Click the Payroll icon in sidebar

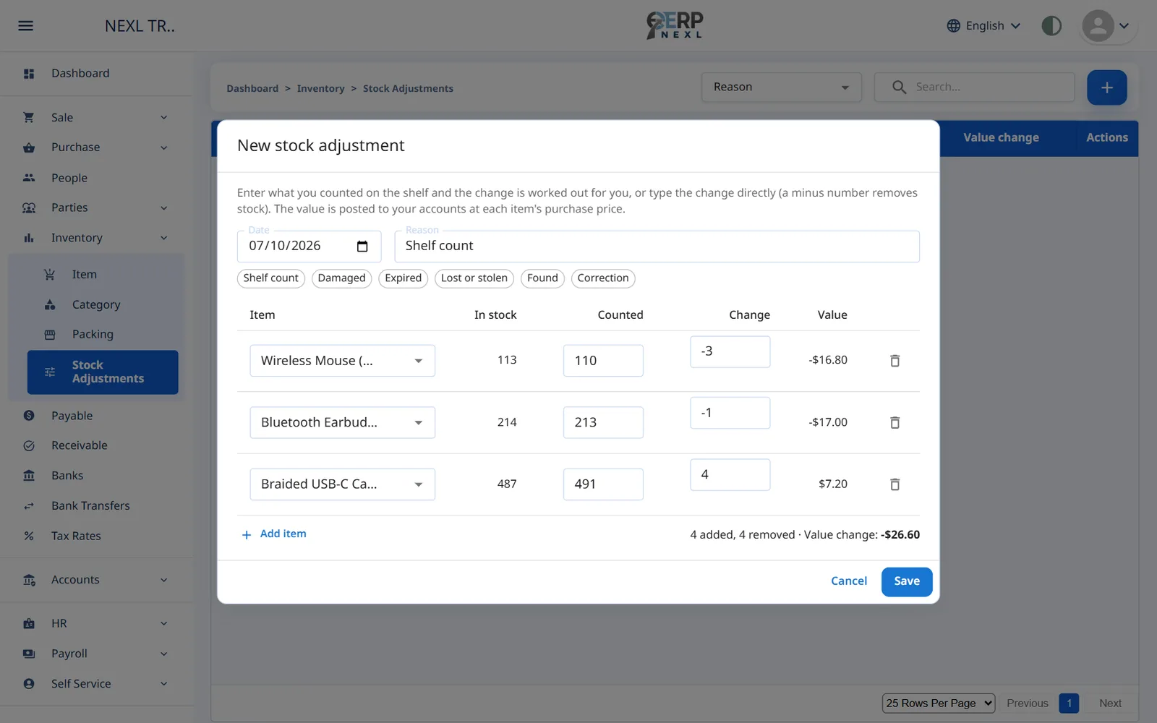click(x=29, y=654)
